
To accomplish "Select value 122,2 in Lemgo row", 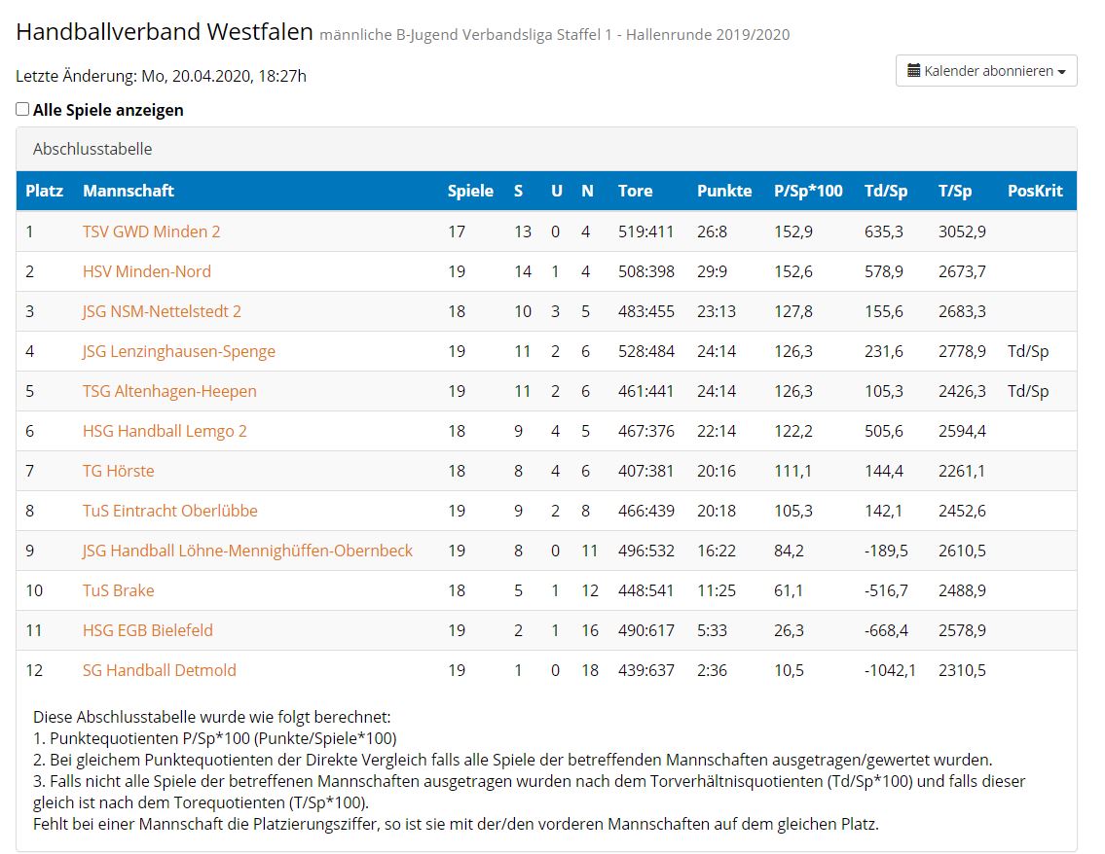I will 792,431.
